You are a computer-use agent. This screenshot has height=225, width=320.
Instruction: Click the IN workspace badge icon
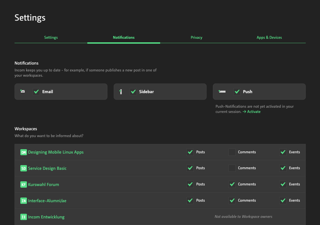23,201
